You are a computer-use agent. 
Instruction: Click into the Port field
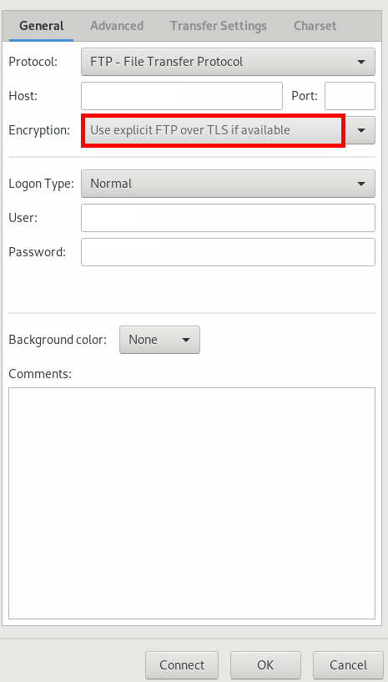pos(350,96)
